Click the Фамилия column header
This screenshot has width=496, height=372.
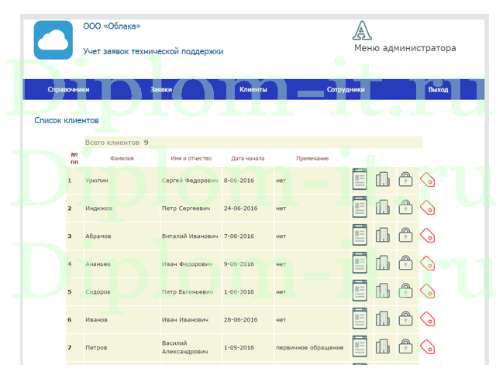[x=122, y=159]
